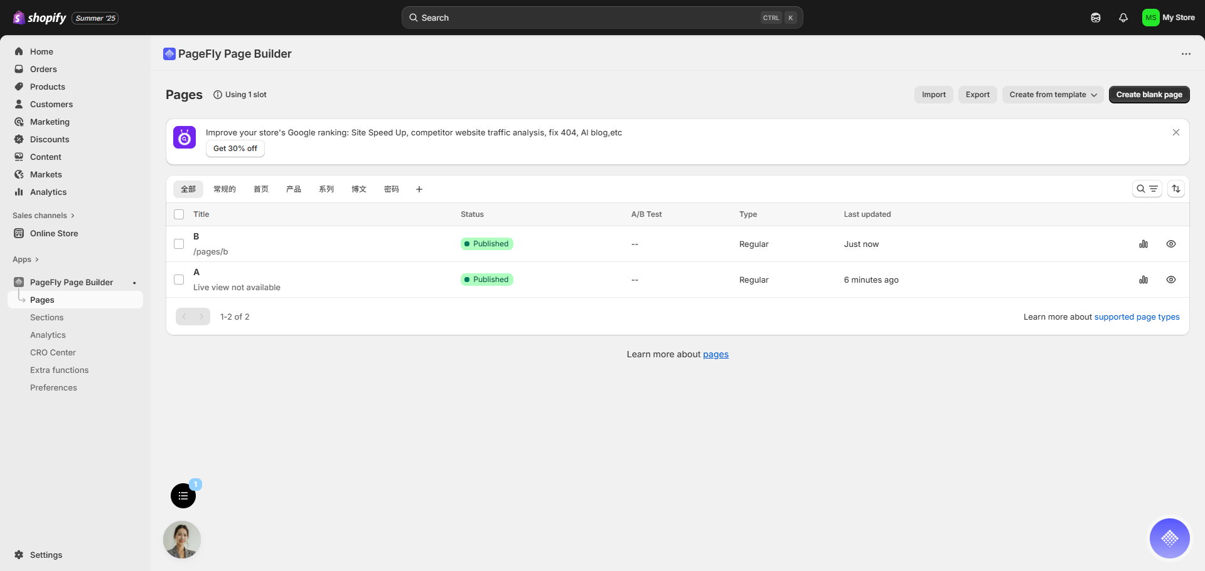The height and width of the screenshot is (571, 1205).
Task: Tick the checkbox for page A
Action: (x=179, y=280)
